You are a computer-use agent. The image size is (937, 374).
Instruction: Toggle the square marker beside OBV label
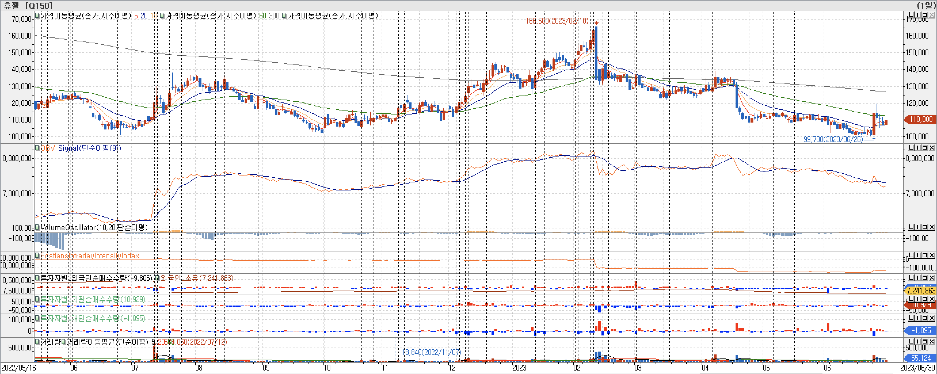37,148
